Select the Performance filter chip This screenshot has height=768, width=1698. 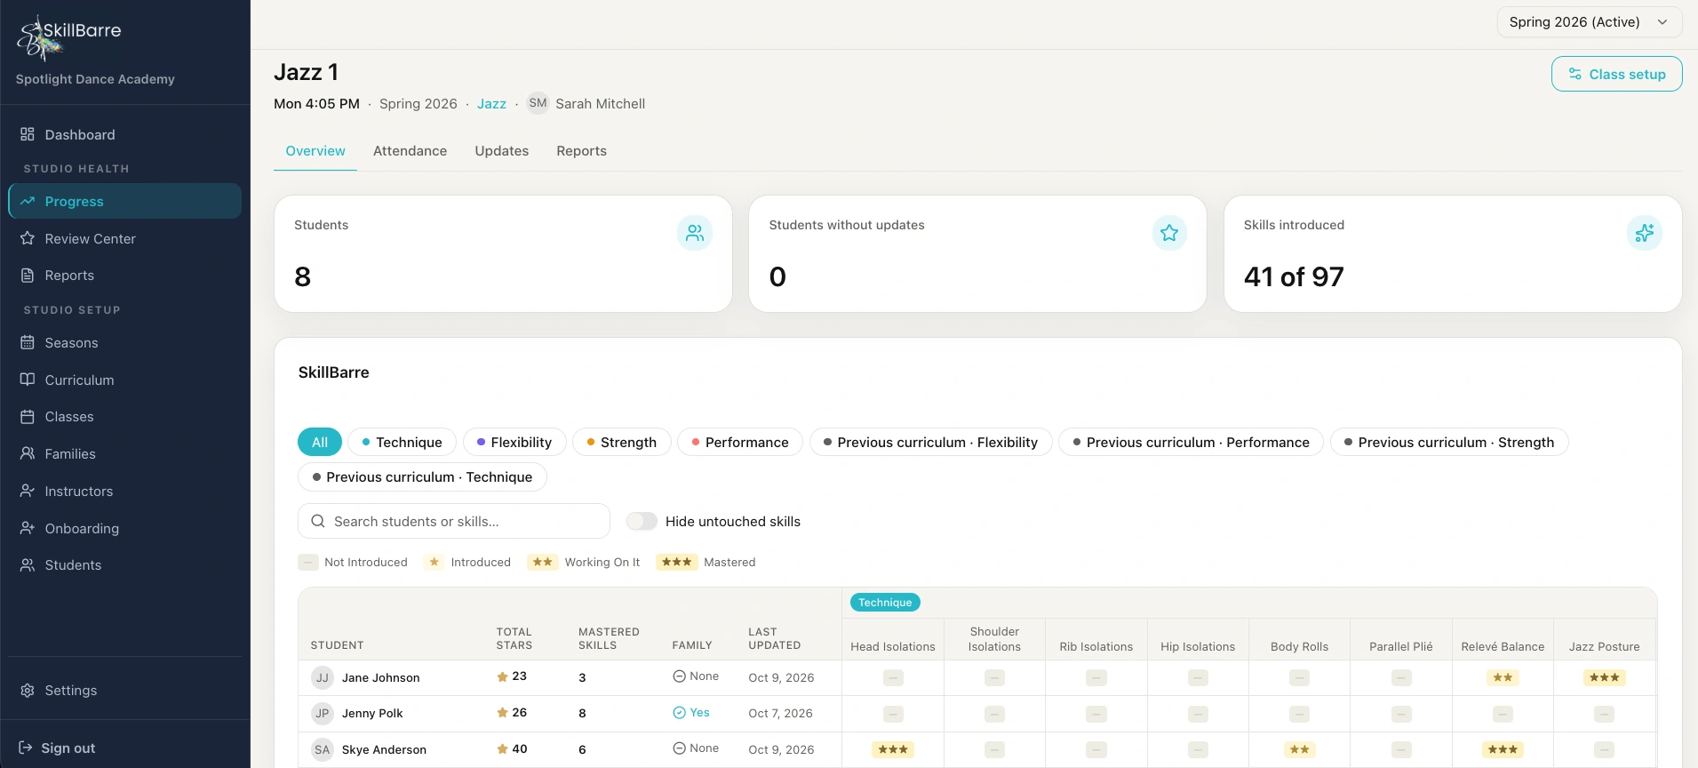740,442
